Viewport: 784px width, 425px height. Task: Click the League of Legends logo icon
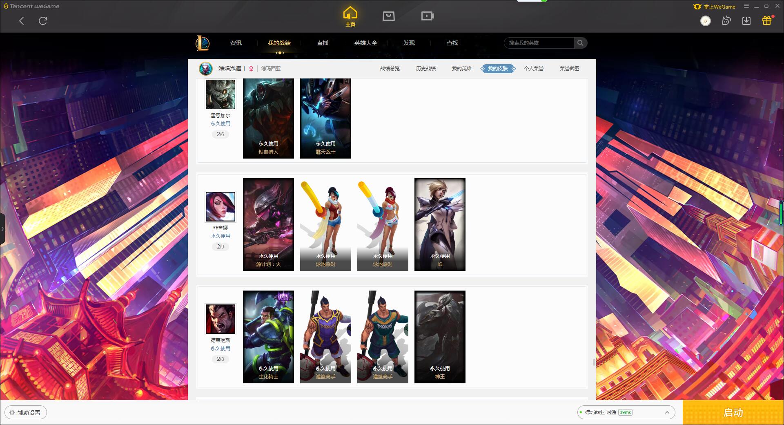(203, 43)
